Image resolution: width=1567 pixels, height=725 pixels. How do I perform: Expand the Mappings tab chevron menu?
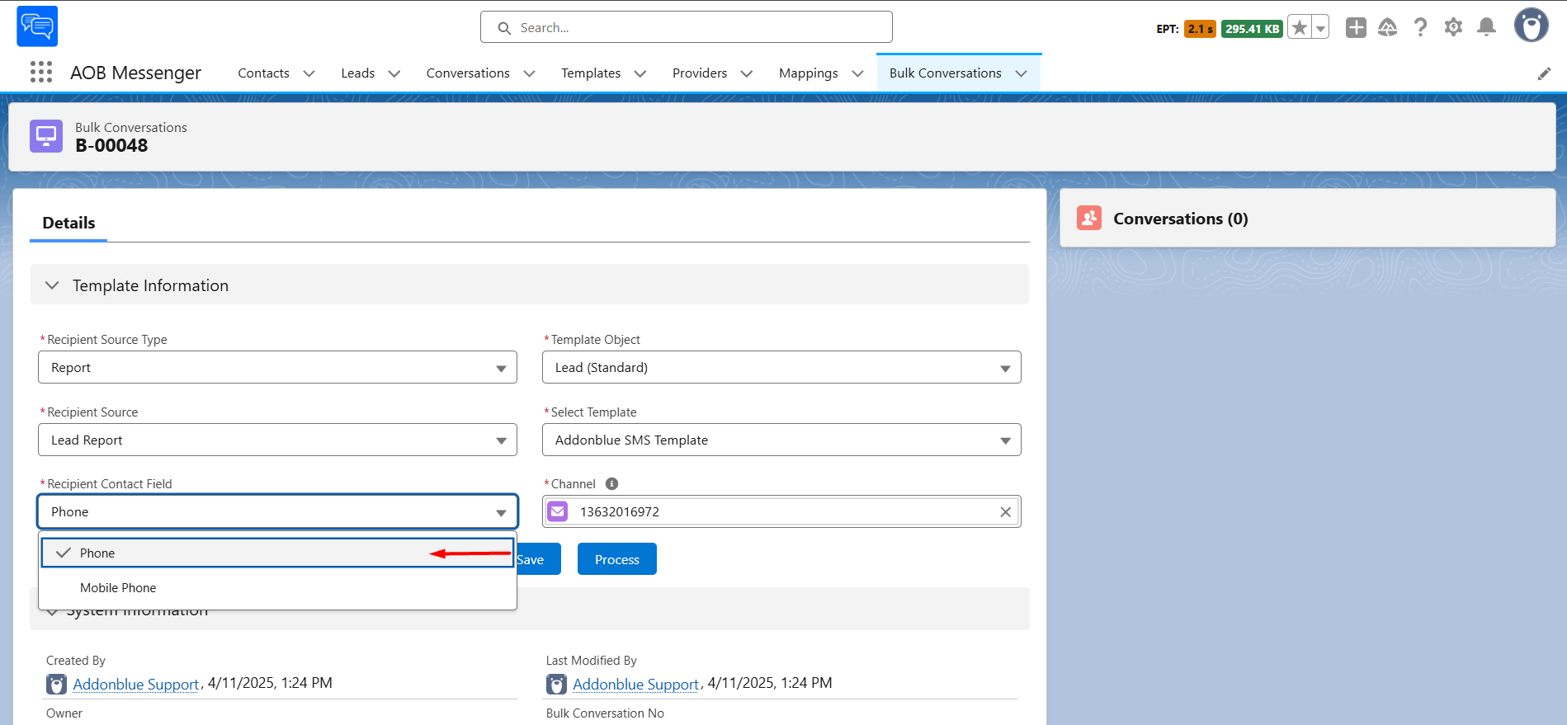tap(857, 73)
